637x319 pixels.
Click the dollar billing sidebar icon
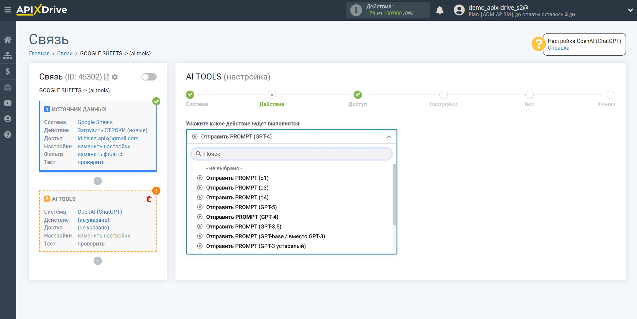(8, 71)
